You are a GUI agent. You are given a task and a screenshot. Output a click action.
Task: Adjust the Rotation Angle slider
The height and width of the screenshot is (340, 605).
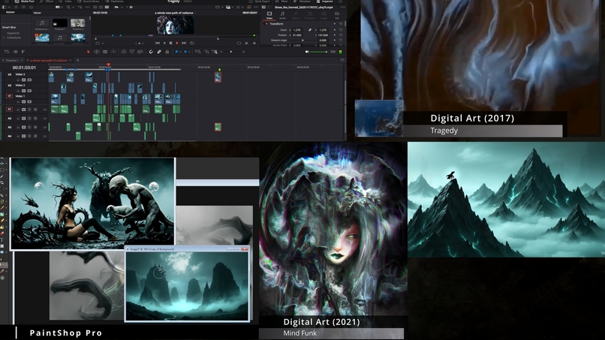(302, 40)
